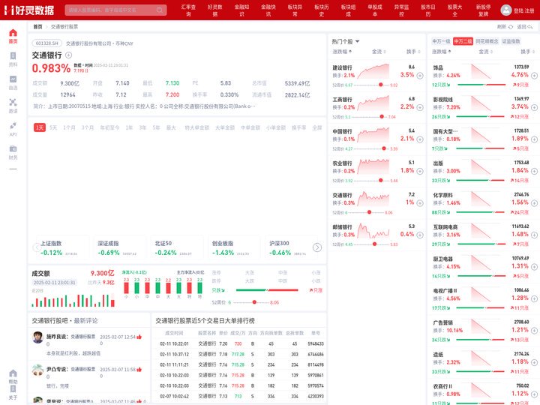Image resolution: width=540 pixels, height=405 pixels.
Task: Click the plus icon beside 交通银行 title
Action: coord(68,55)
